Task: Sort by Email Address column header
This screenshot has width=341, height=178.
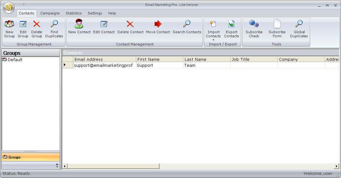Action: click(x=104, y=59)
